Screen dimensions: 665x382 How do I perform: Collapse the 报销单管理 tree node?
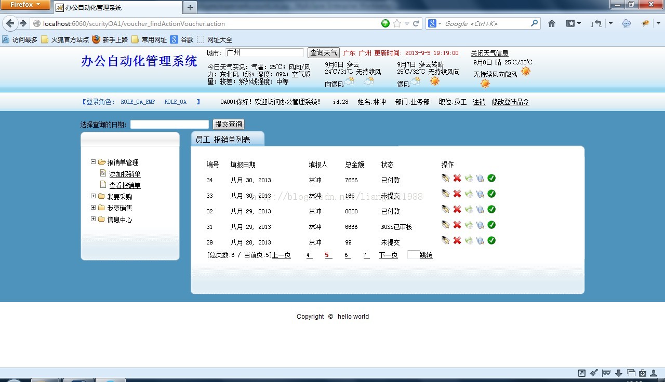tap(94, 161)
